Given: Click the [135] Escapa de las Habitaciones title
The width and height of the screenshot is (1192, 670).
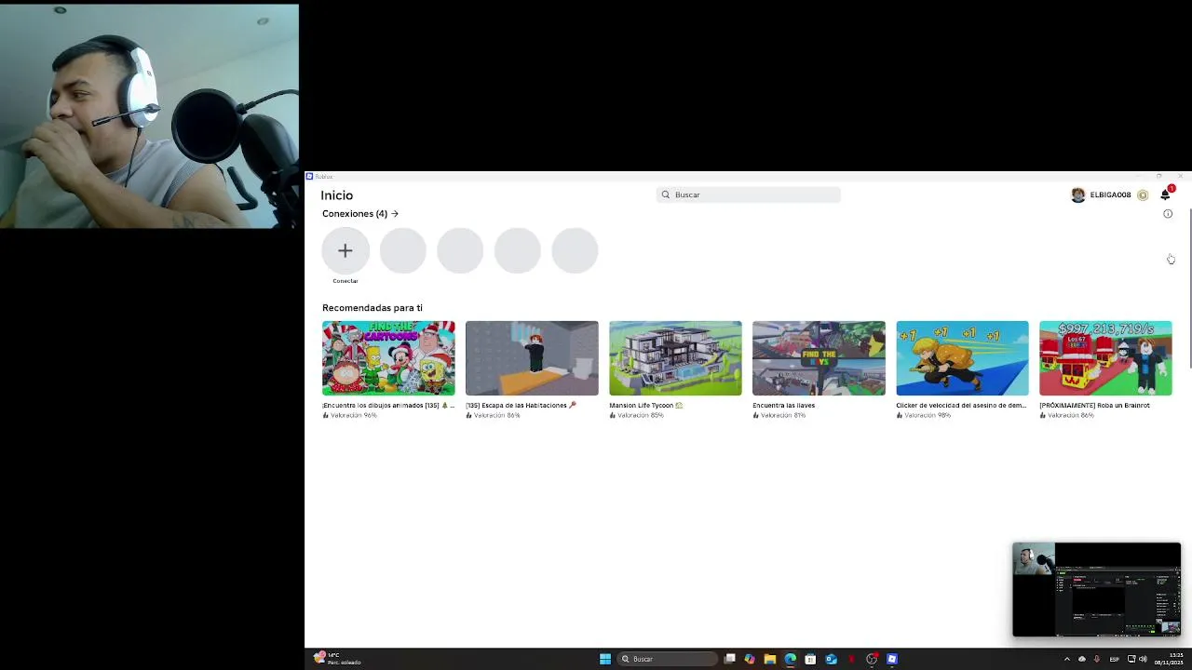Looking at the screenshot, I should [521, 406].
